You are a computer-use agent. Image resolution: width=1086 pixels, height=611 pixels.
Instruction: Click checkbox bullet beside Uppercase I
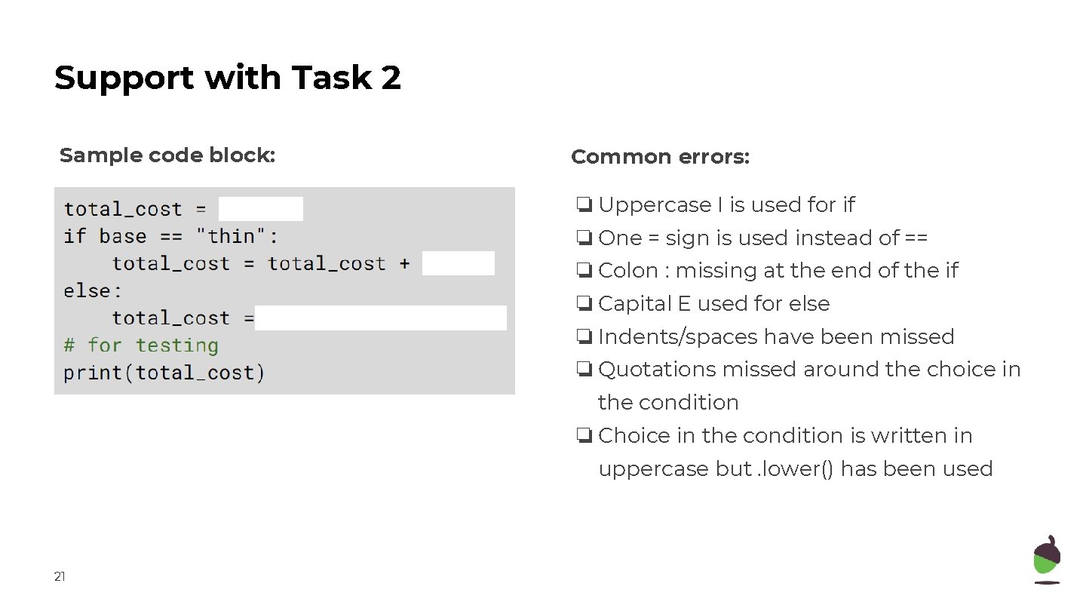[584, 205]
